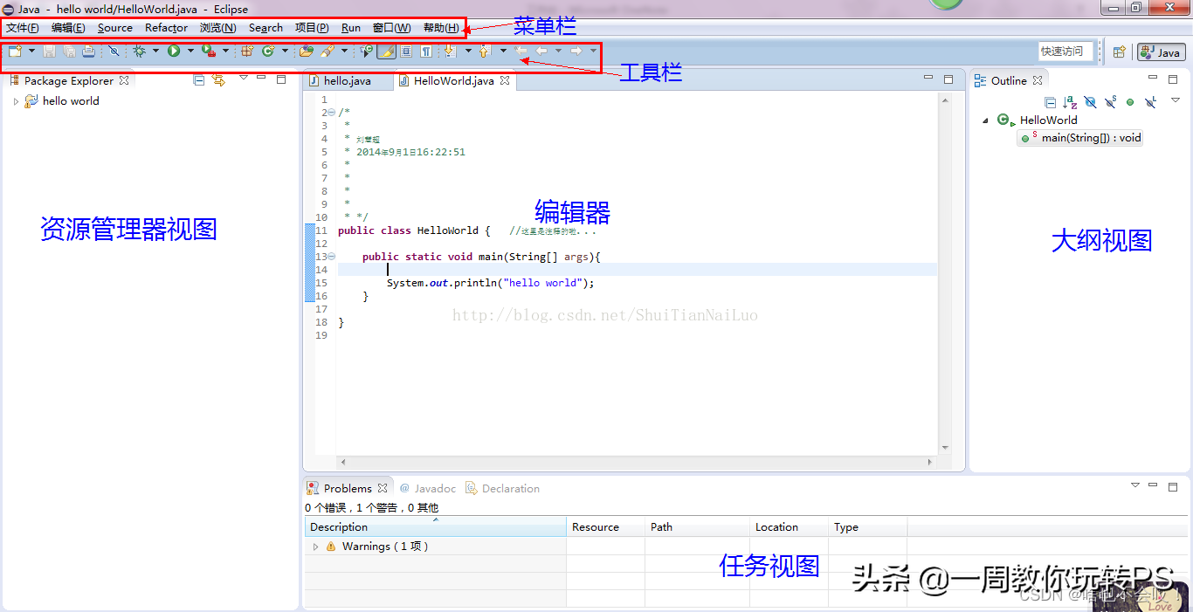
Task: Click inside the 快速访问 Quick Access field
Action: click(x=1065, y=51)
